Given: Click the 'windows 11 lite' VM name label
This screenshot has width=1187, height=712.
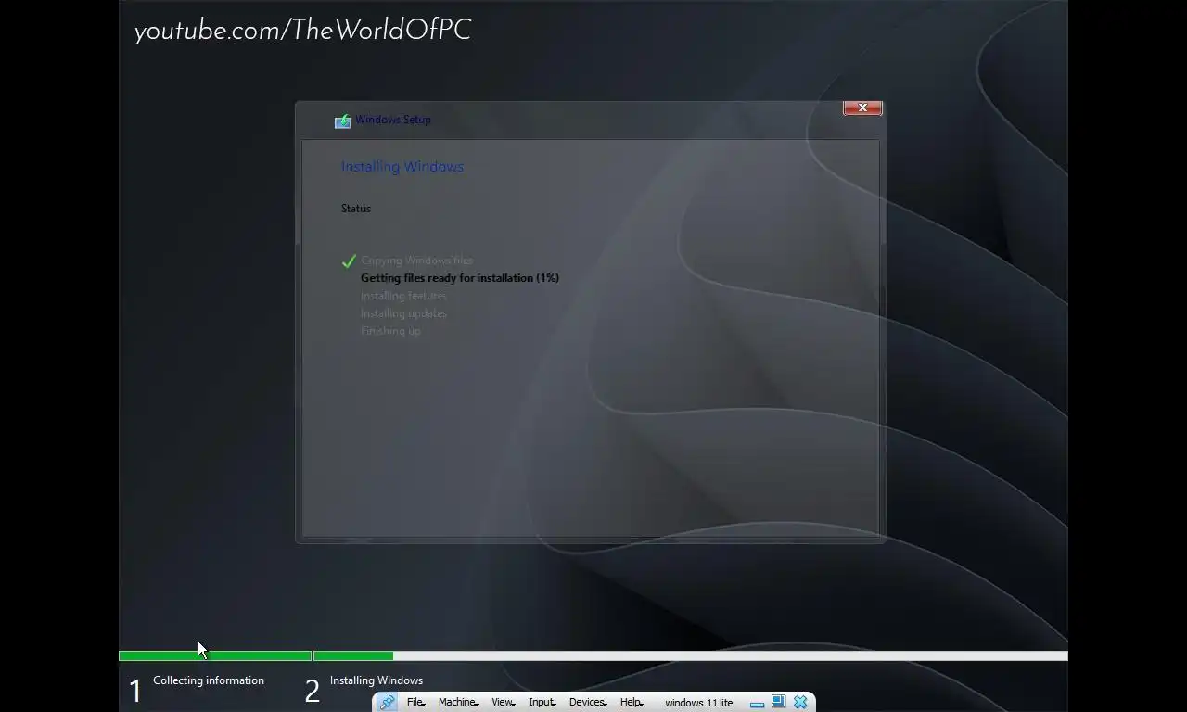Looking at the screenshot, I should pos(699,703).
